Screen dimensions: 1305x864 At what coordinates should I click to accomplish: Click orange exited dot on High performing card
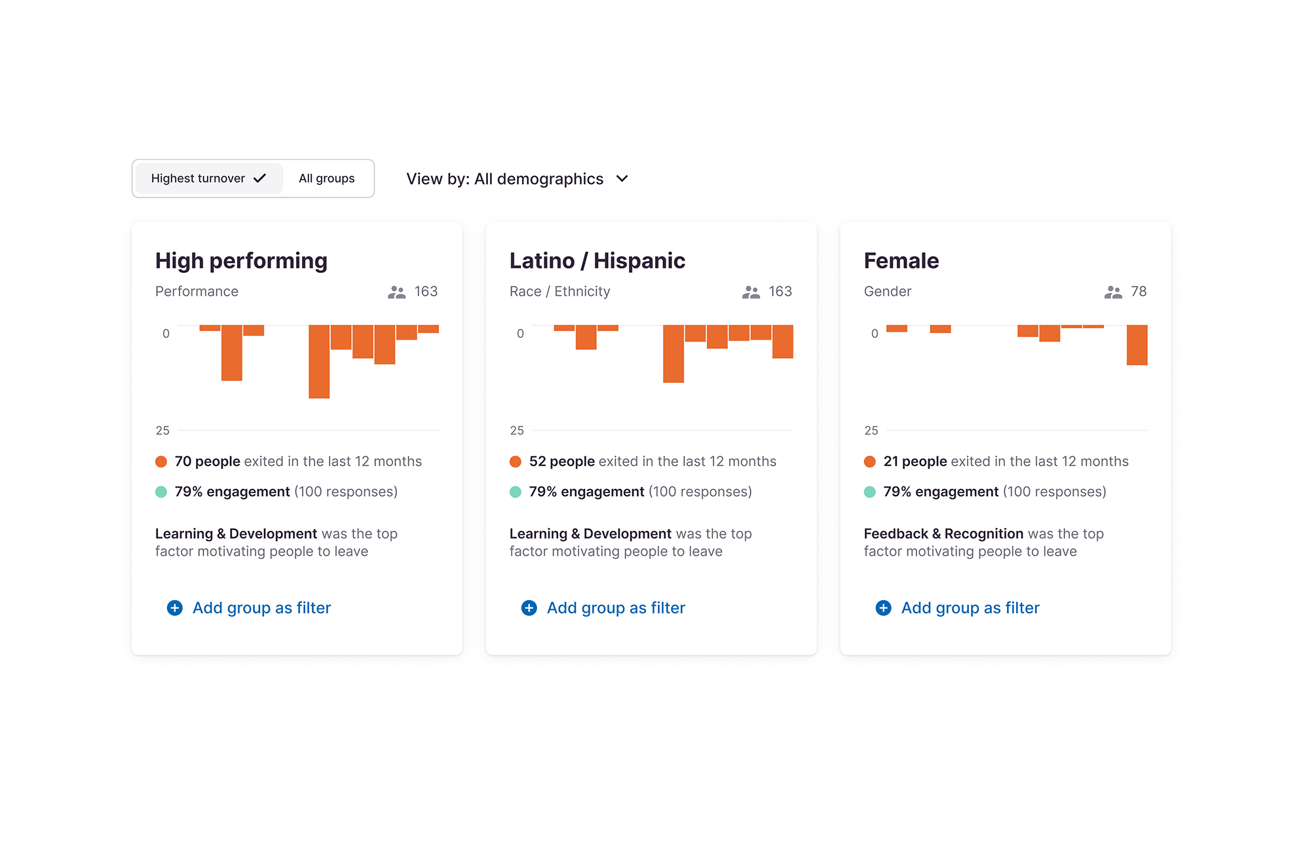(x=161, y=461)
